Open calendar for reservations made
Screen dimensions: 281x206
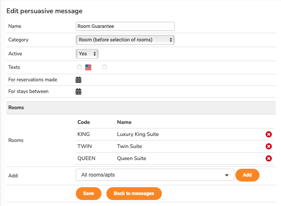[78, 79]
